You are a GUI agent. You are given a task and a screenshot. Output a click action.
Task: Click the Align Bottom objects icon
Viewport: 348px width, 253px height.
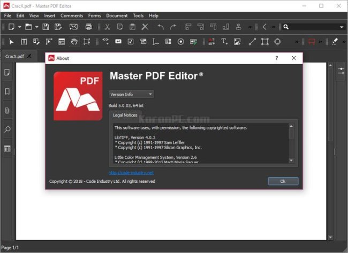click(x=226, y=27)
